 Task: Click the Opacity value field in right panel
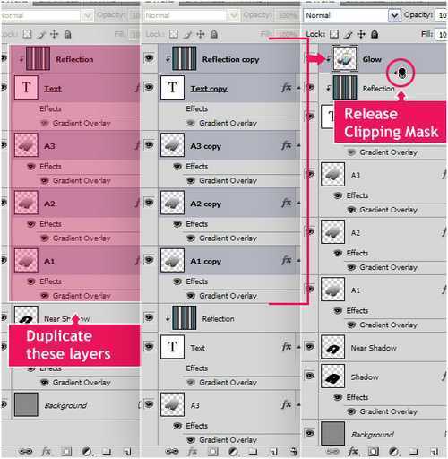pos(442,15)
